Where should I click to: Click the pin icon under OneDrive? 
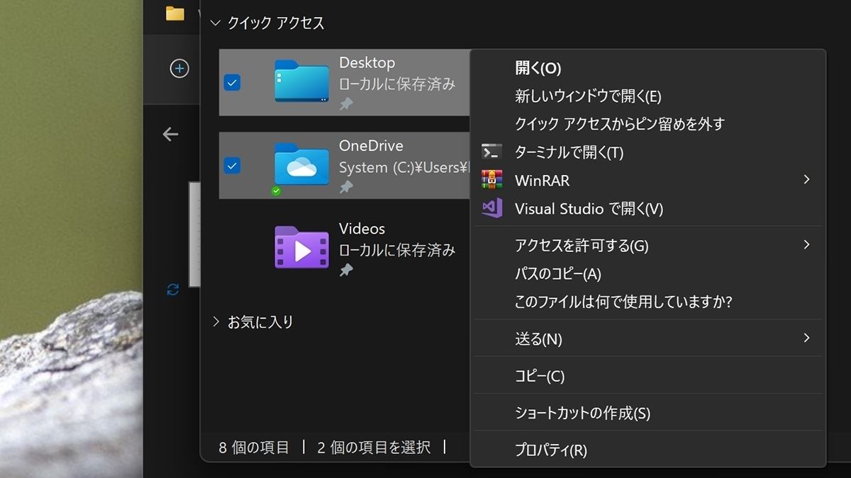click(x=345, y=187)
